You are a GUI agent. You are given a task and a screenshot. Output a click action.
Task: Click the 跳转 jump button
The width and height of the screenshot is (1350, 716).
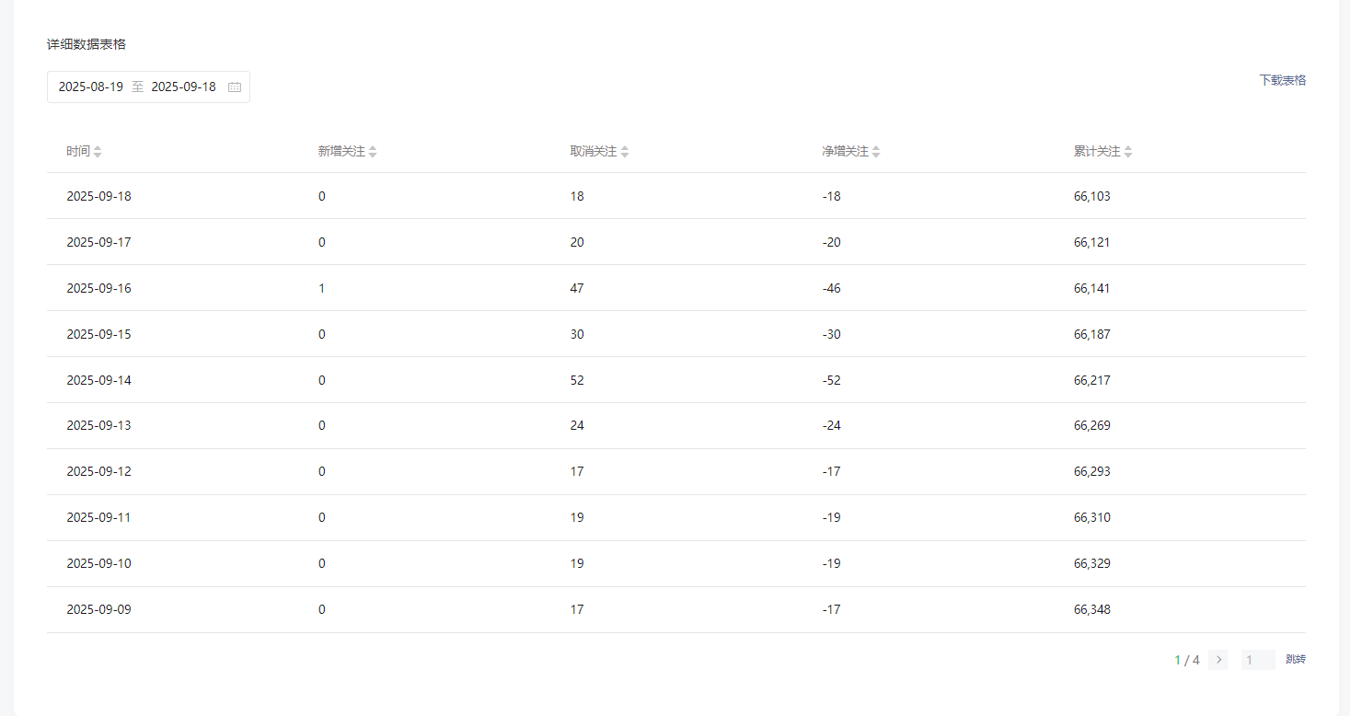(1296, 660)
